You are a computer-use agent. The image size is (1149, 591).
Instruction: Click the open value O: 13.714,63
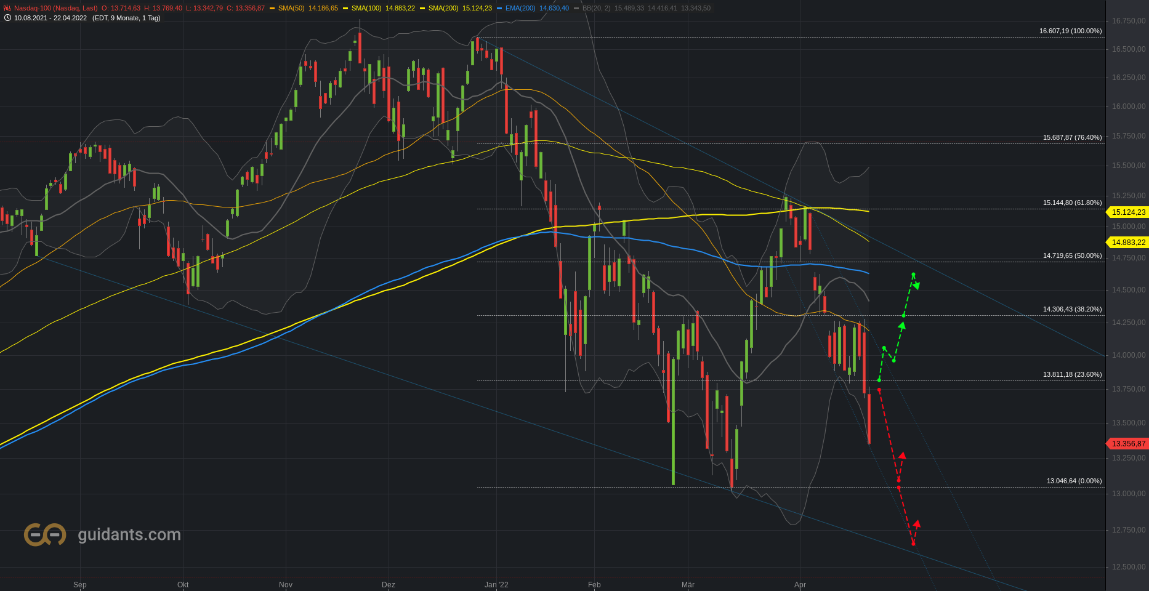tap(121, 9)
